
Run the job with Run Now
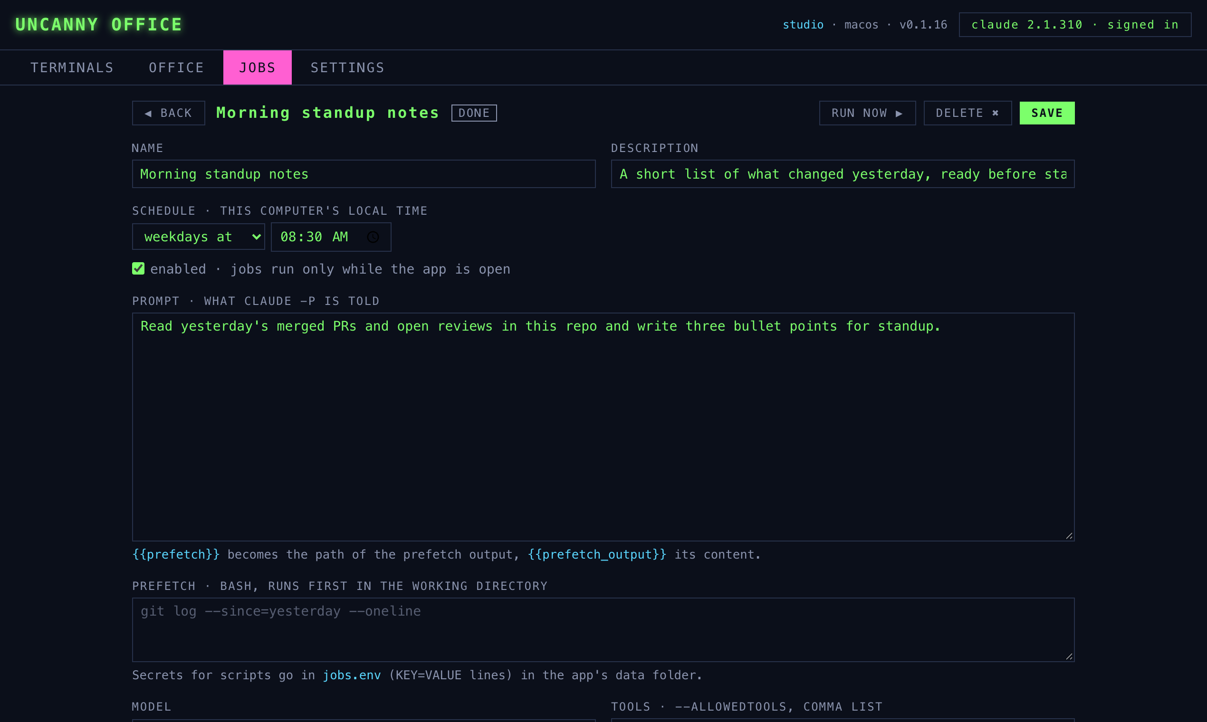pyautogui.click(x=867, y=114)
